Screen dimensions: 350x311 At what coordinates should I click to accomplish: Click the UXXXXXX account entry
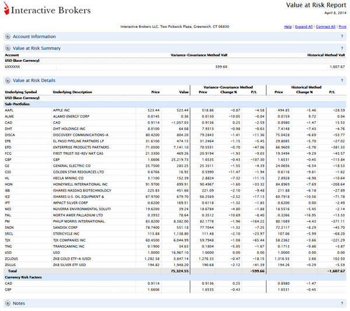[12, 67]
